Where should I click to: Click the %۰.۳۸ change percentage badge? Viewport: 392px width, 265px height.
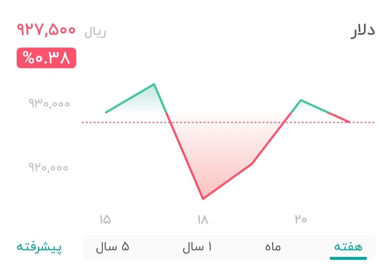click(46, 58)
